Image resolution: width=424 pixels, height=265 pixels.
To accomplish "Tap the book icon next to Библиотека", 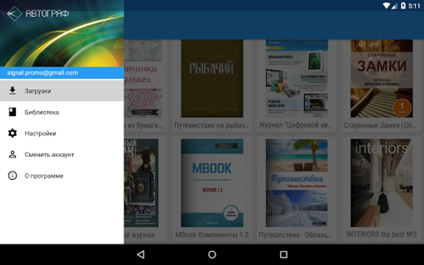I will tap(12, 112).
